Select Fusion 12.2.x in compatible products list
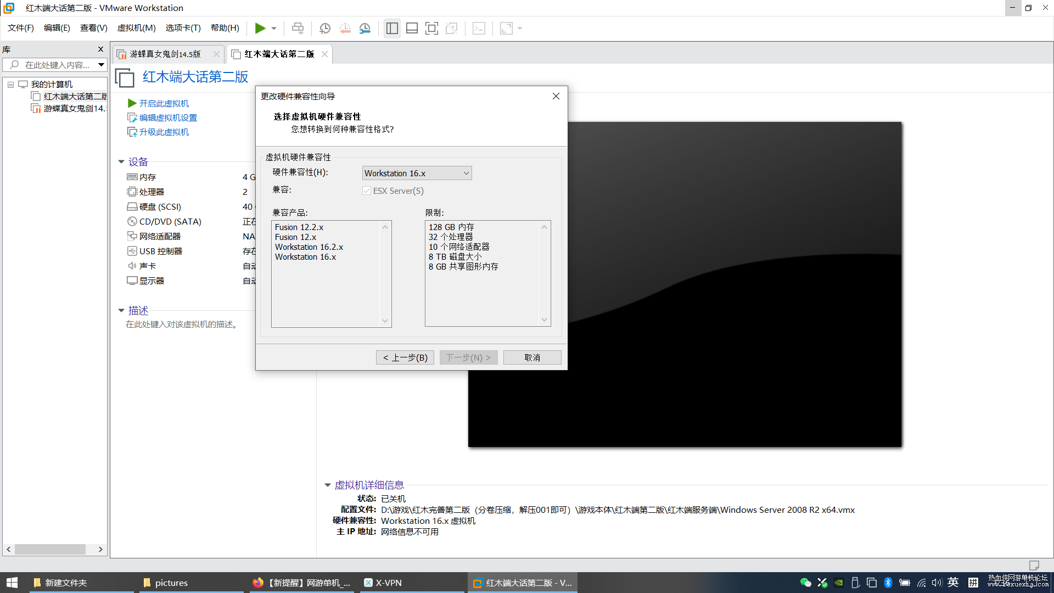The height and width of the screenshot is (593, 1054). tap(299, 227)
